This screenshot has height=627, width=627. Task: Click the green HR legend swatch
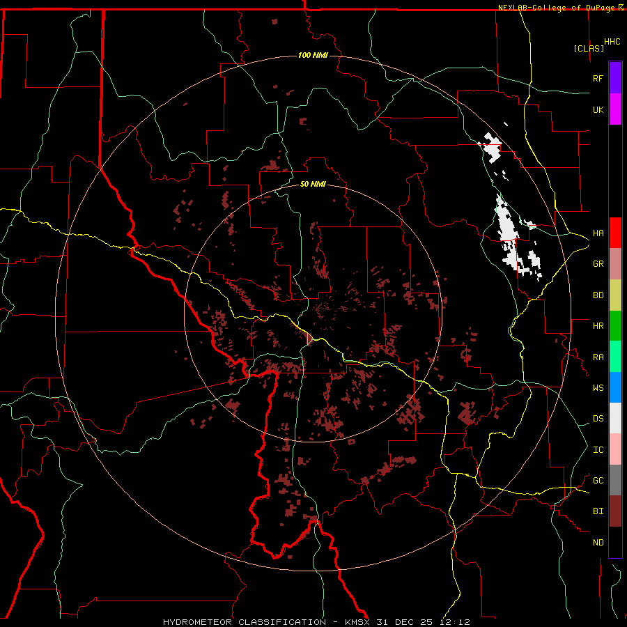(x=615, y=325)
